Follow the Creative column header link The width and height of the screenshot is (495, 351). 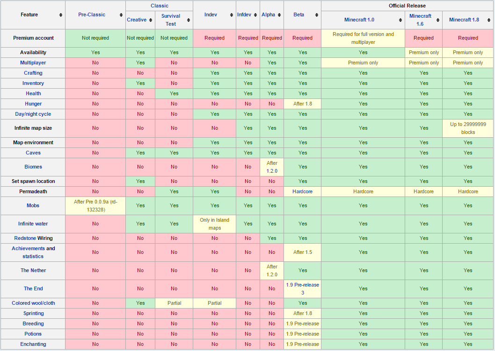pos(137,20)
